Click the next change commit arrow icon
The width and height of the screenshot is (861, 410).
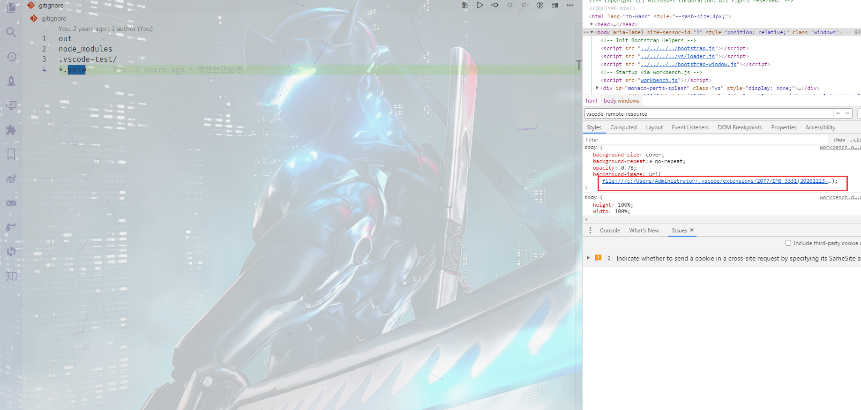pyautogui.click(x=525, y=5)
